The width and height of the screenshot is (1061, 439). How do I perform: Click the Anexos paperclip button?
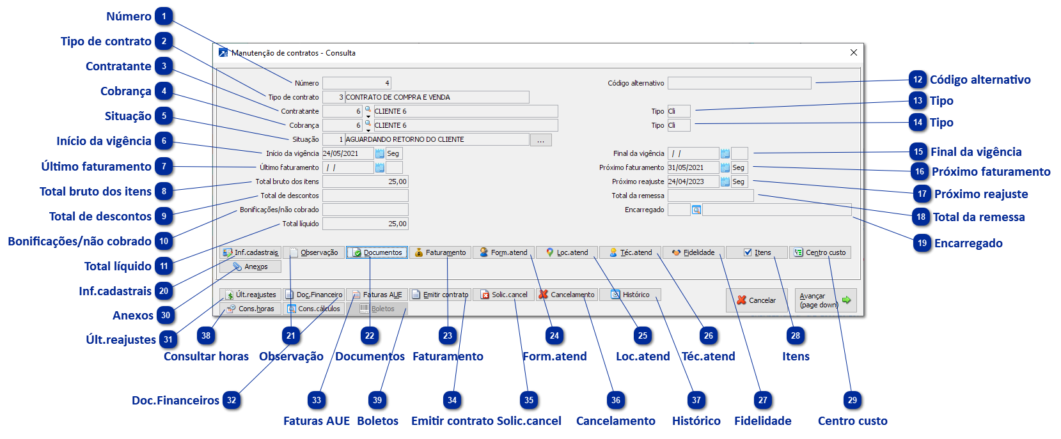pyautogui.click(x=250, y=266)
